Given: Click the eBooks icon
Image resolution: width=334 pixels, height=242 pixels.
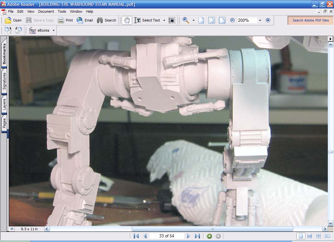Looking at the screenshot, I should [32, 30].
